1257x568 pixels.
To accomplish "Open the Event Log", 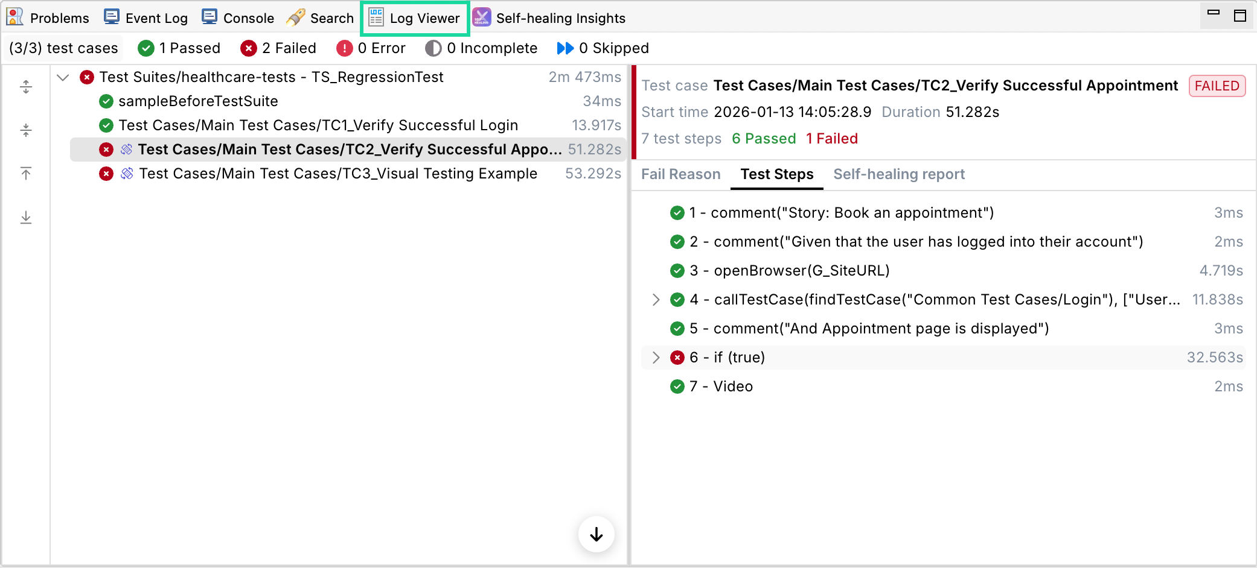I will coord(145,17).
